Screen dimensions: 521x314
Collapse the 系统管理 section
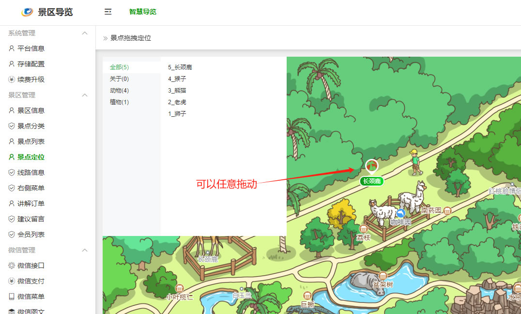pyautogui.click(x=85, y=33)
